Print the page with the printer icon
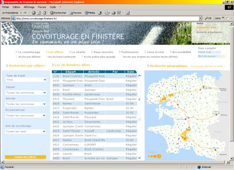Viewport: 234px width, 170px height. point(114,13)
